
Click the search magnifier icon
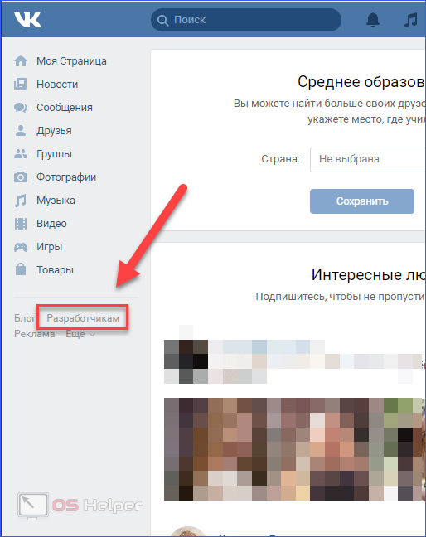click(x=162, y=20)
